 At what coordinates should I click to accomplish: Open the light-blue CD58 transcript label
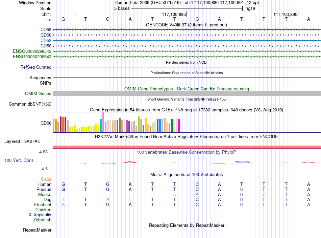[x=46, y=40]
